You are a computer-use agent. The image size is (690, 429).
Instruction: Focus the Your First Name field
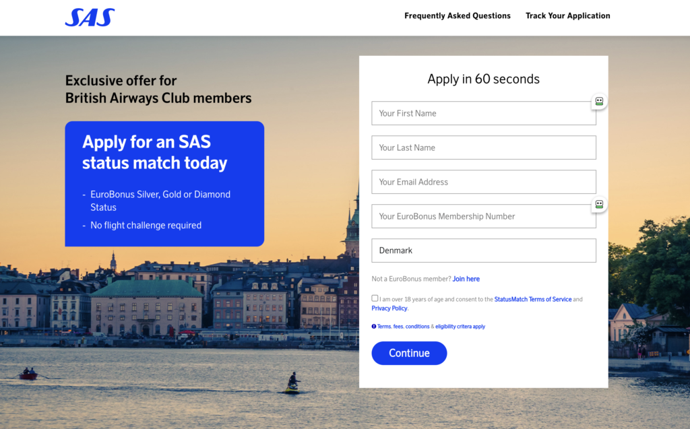tap(483, 113)
